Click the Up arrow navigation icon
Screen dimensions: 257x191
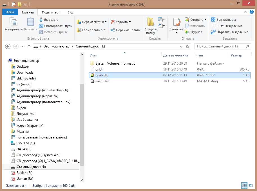tap(29, 46)
